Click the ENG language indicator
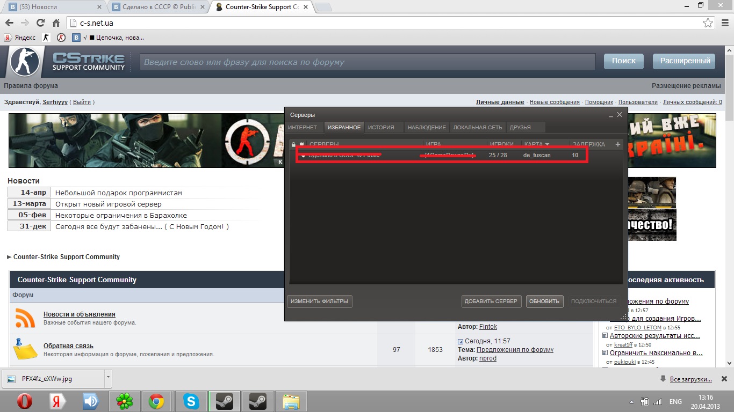734x412 pixels. (x=675, y=401)
